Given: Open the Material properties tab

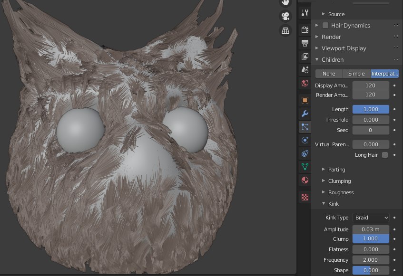Looking at the screenshot, I should pos(305,180).
